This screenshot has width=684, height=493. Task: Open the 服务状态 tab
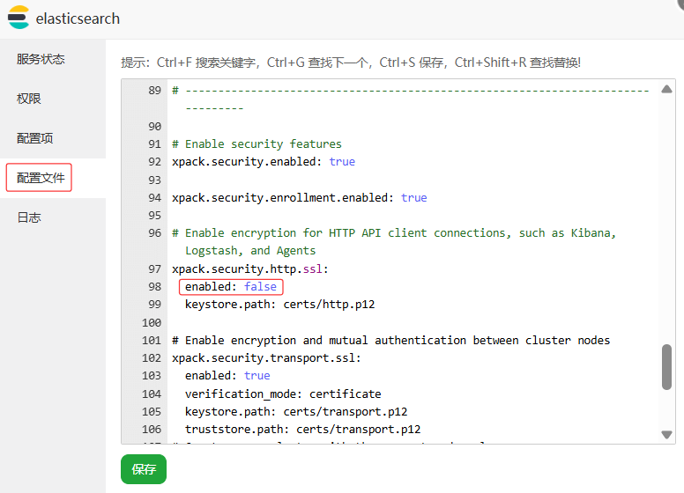[41, 59]
